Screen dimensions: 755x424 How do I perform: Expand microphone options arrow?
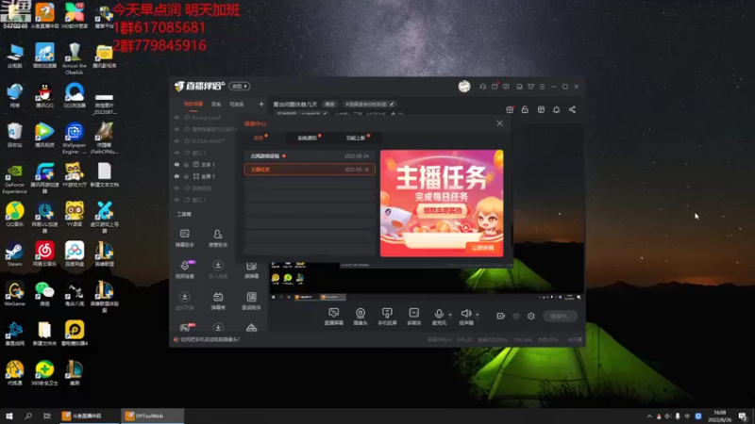click(450, 315)
